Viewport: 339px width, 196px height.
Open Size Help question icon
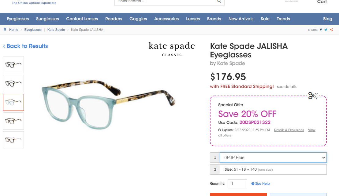point(253,183)
